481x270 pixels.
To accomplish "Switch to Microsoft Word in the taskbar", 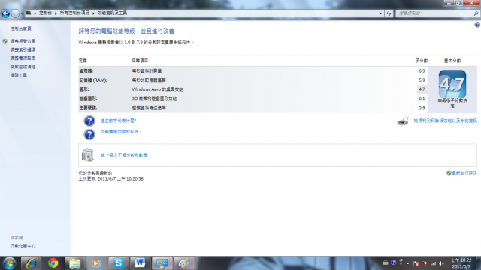I will coord(141,263).
